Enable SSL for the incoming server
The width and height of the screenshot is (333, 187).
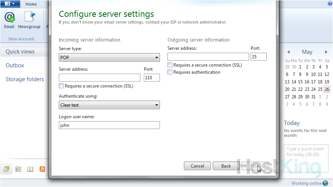click(61, 86)
